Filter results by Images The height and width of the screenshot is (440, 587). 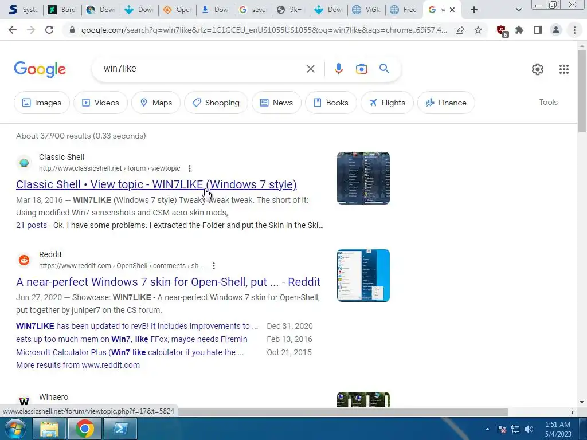[41, 103]
